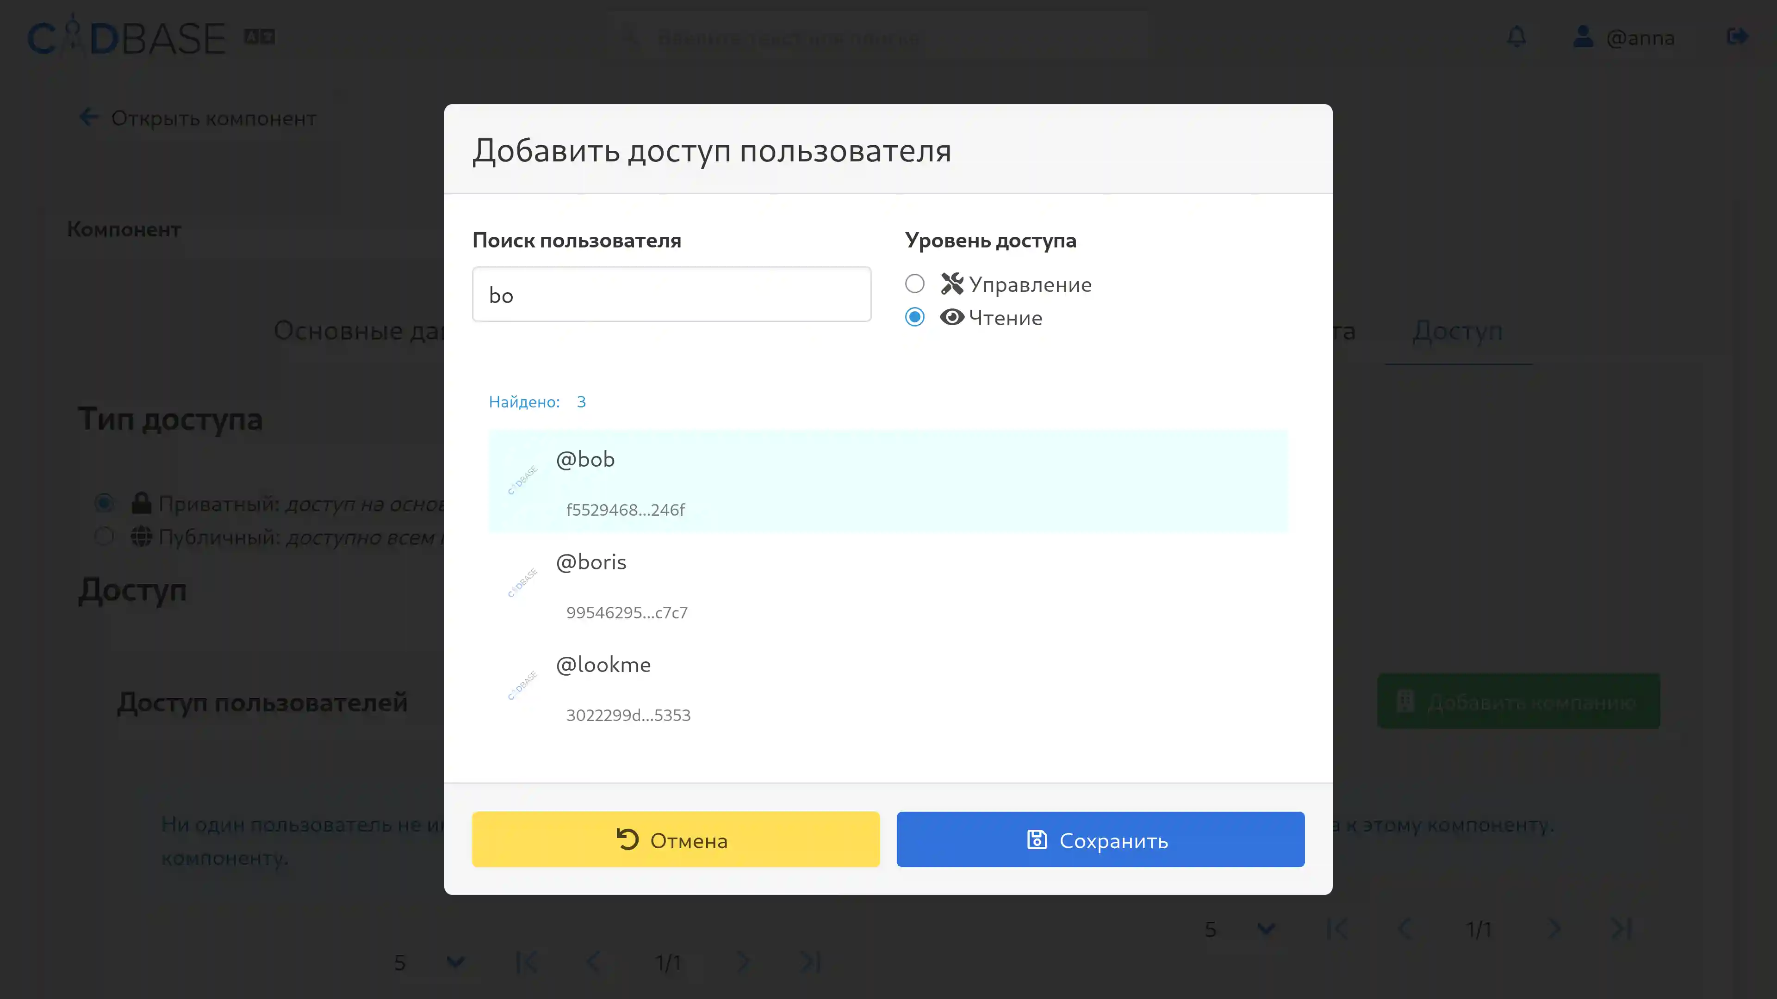Image resolution: width=1777 pixels, height=999 pixels.
Task: Go back via Открыть компонент link
Action: point(198,118)
